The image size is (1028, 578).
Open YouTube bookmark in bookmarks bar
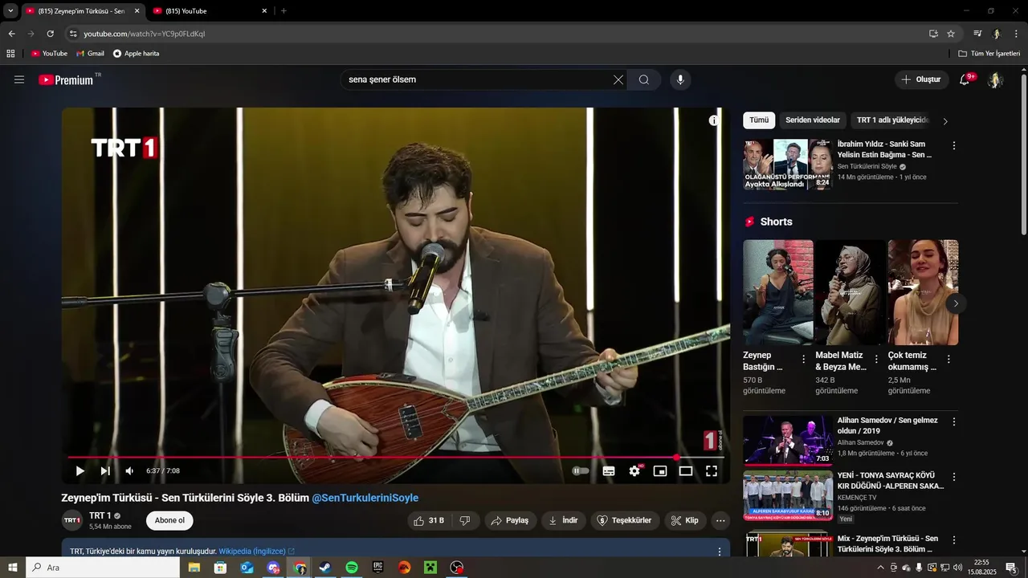pyautogui.click(x=49, y=54)
